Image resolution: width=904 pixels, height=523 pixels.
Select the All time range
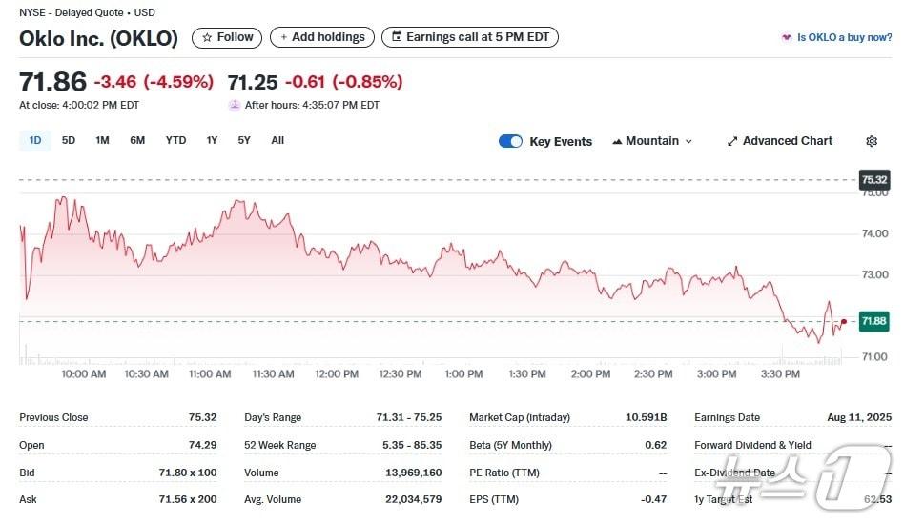pos(277,140)
